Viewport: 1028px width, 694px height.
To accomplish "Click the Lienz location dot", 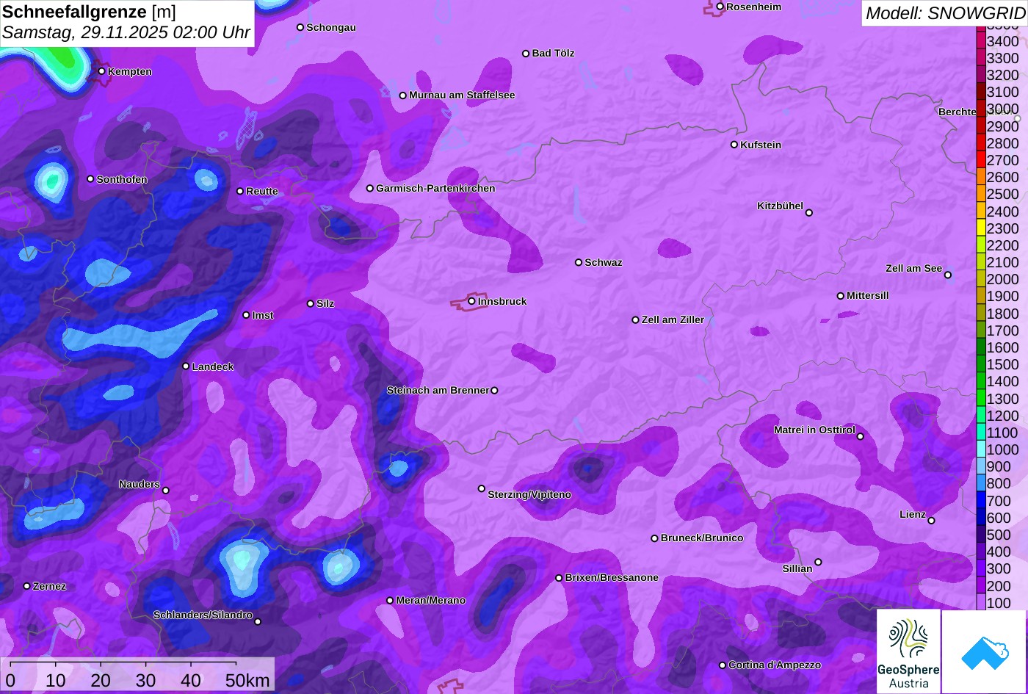I will tap(931, 521).
